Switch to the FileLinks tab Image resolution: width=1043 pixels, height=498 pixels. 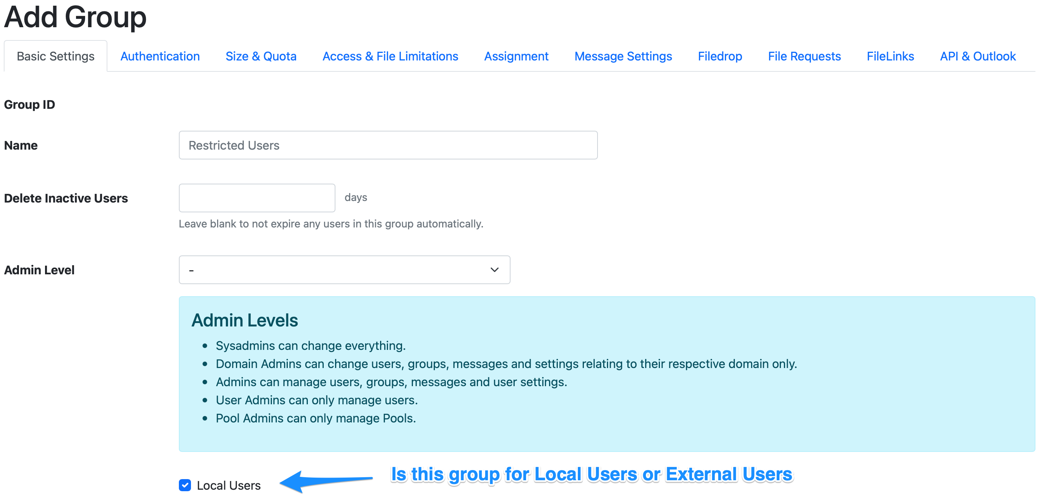click(x=890, y=56)
